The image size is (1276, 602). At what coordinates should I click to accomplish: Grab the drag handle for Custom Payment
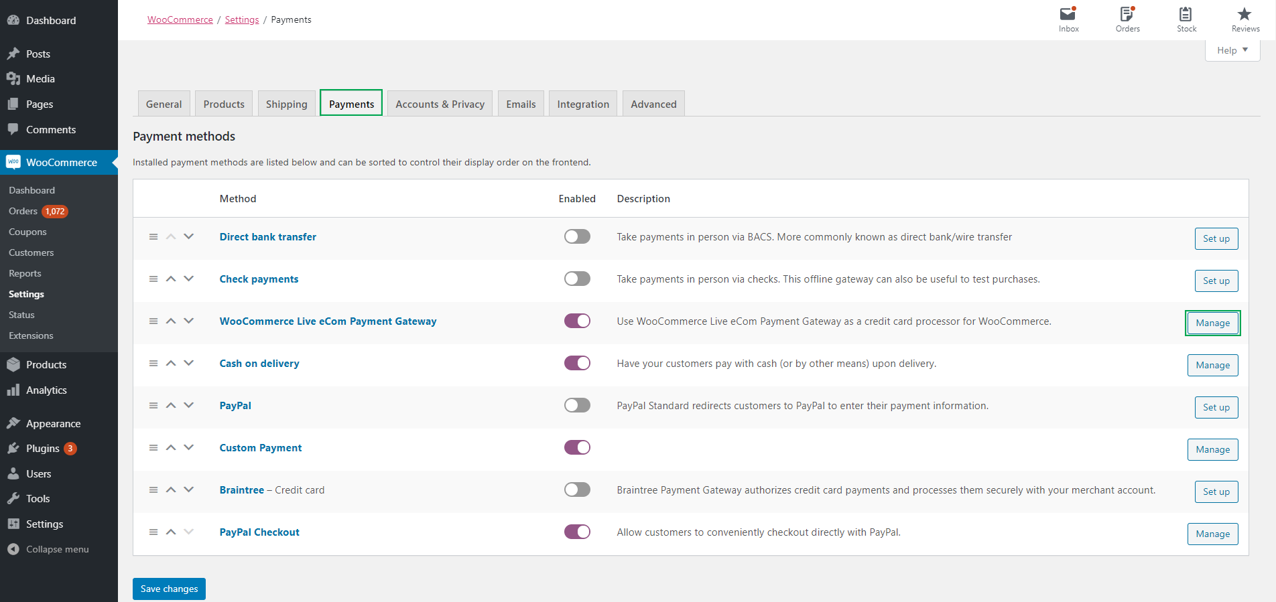click(153, 447)
